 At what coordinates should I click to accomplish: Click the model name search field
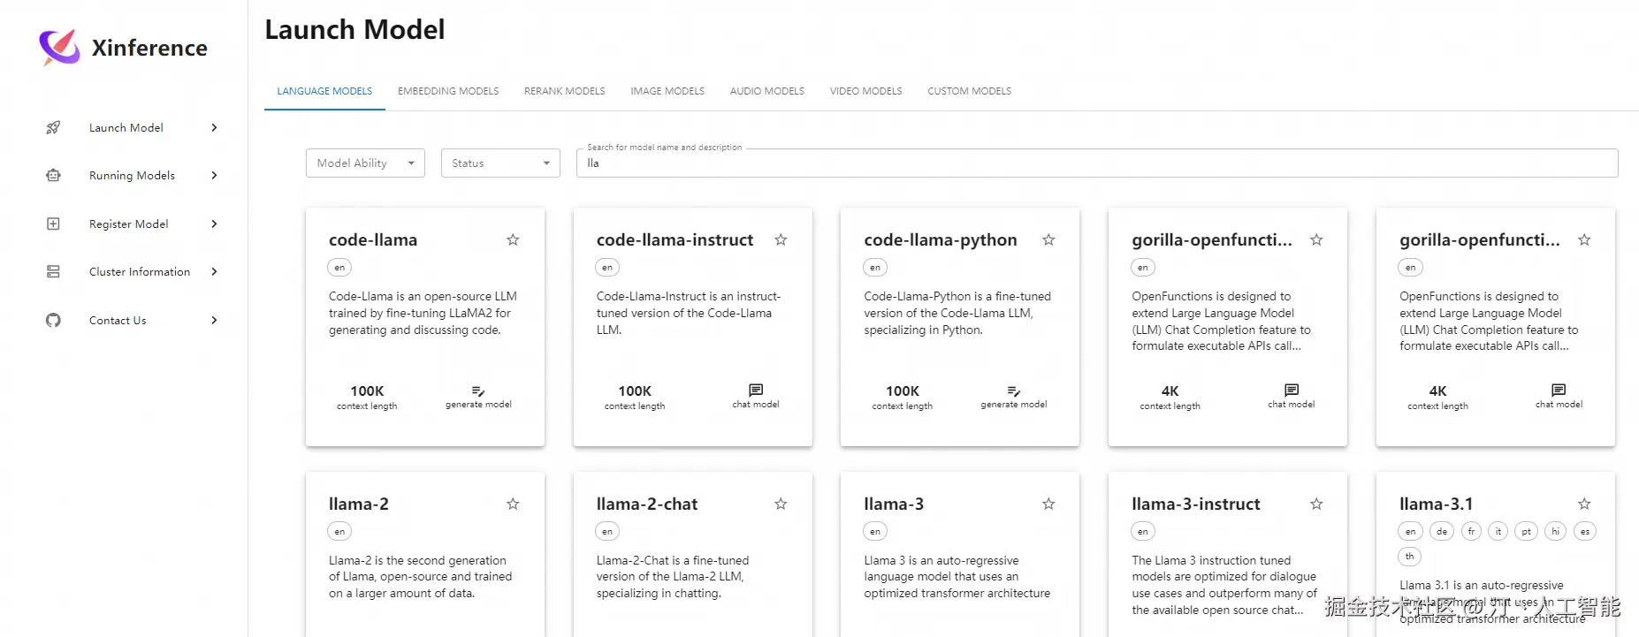pyautogui.click(x=1096, y=163)
